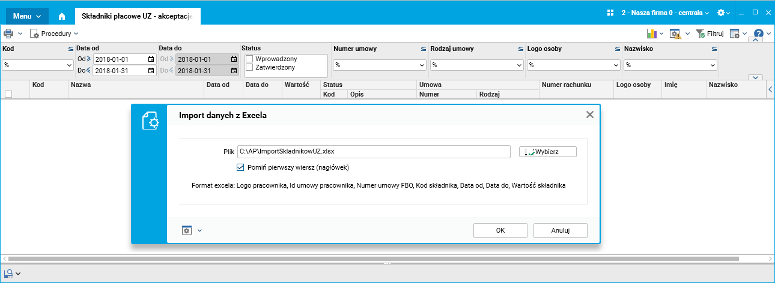
Task: Expand side panel with left chevron
Action: (770, 89)
